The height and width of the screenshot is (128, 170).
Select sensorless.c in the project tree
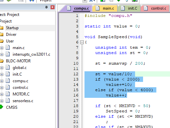click(x=23, y=101)
